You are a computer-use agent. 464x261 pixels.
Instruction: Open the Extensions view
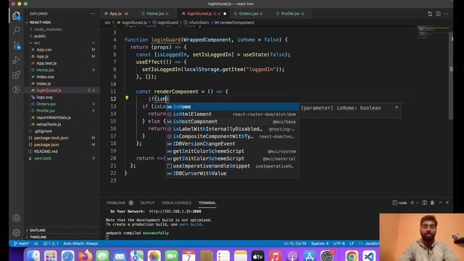[17, 75]
